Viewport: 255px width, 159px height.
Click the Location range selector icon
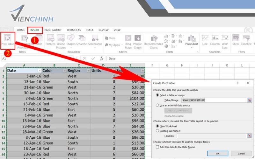(249, 136)
